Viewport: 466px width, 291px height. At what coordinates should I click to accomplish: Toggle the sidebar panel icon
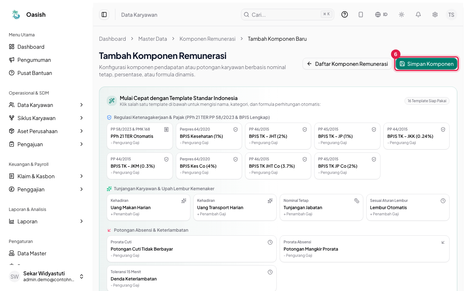pos(104,15)
